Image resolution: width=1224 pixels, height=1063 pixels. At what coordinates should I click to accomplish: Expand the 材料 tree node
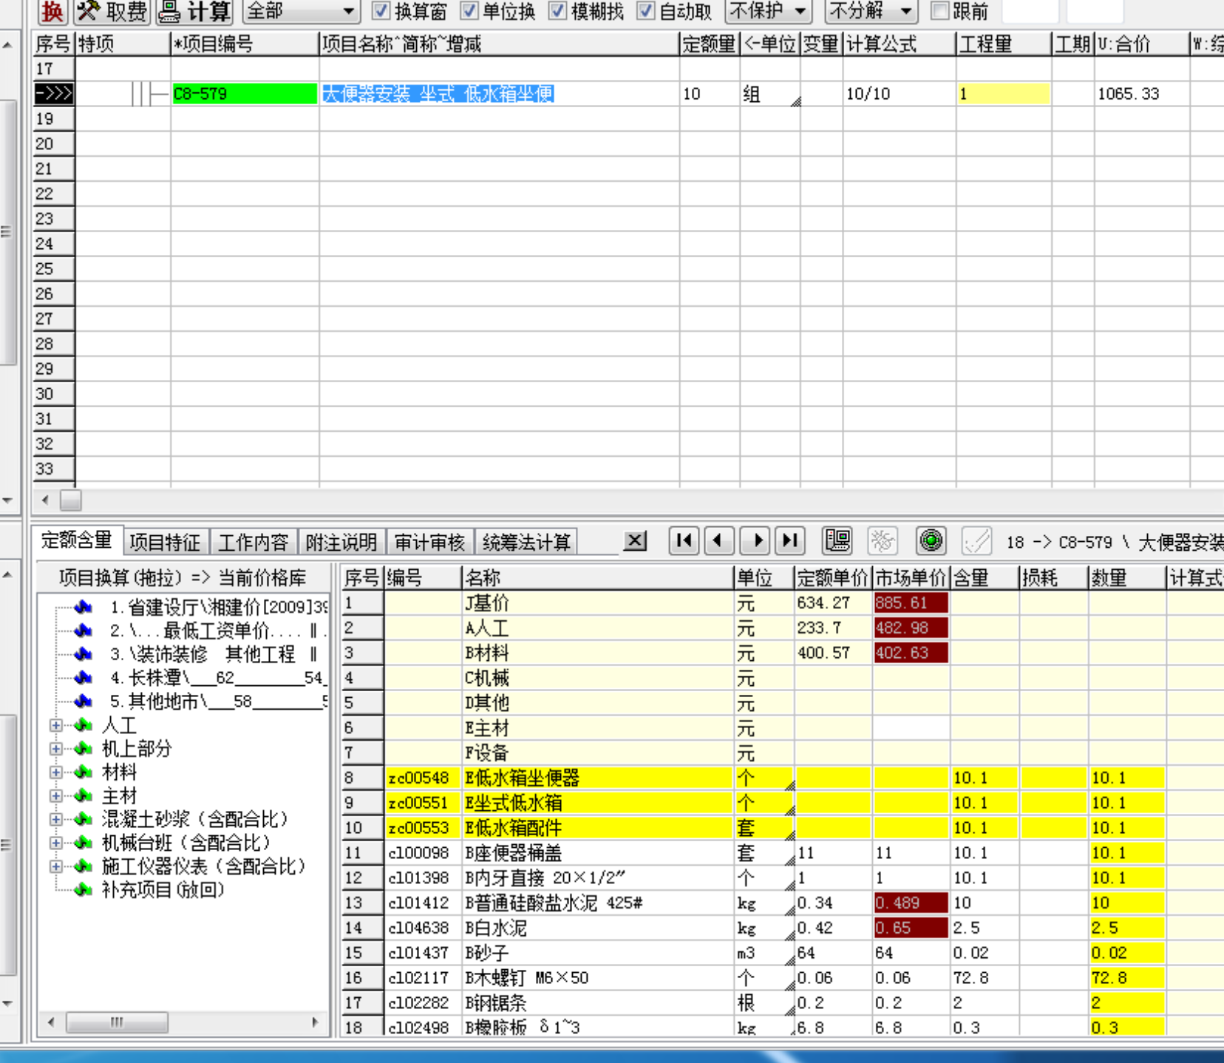[56, 772]
